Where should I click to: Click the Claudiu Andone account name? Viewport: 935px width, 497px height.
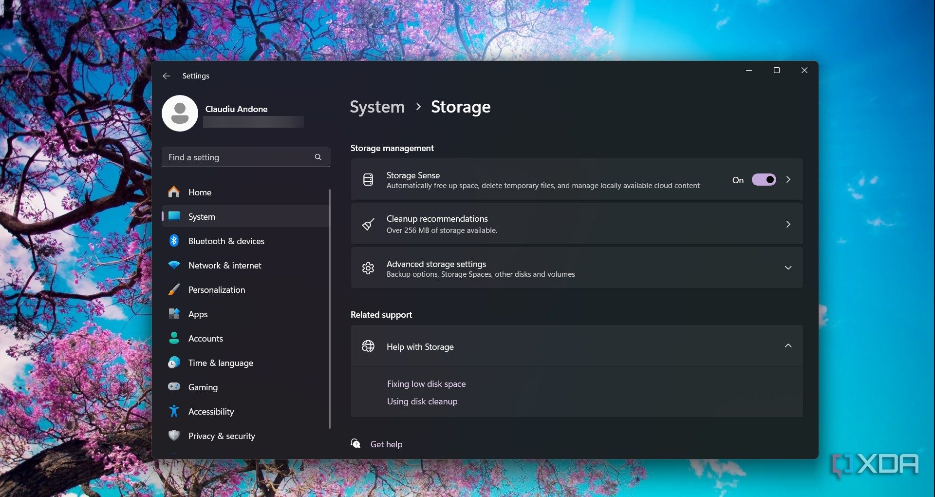(236, 109)
